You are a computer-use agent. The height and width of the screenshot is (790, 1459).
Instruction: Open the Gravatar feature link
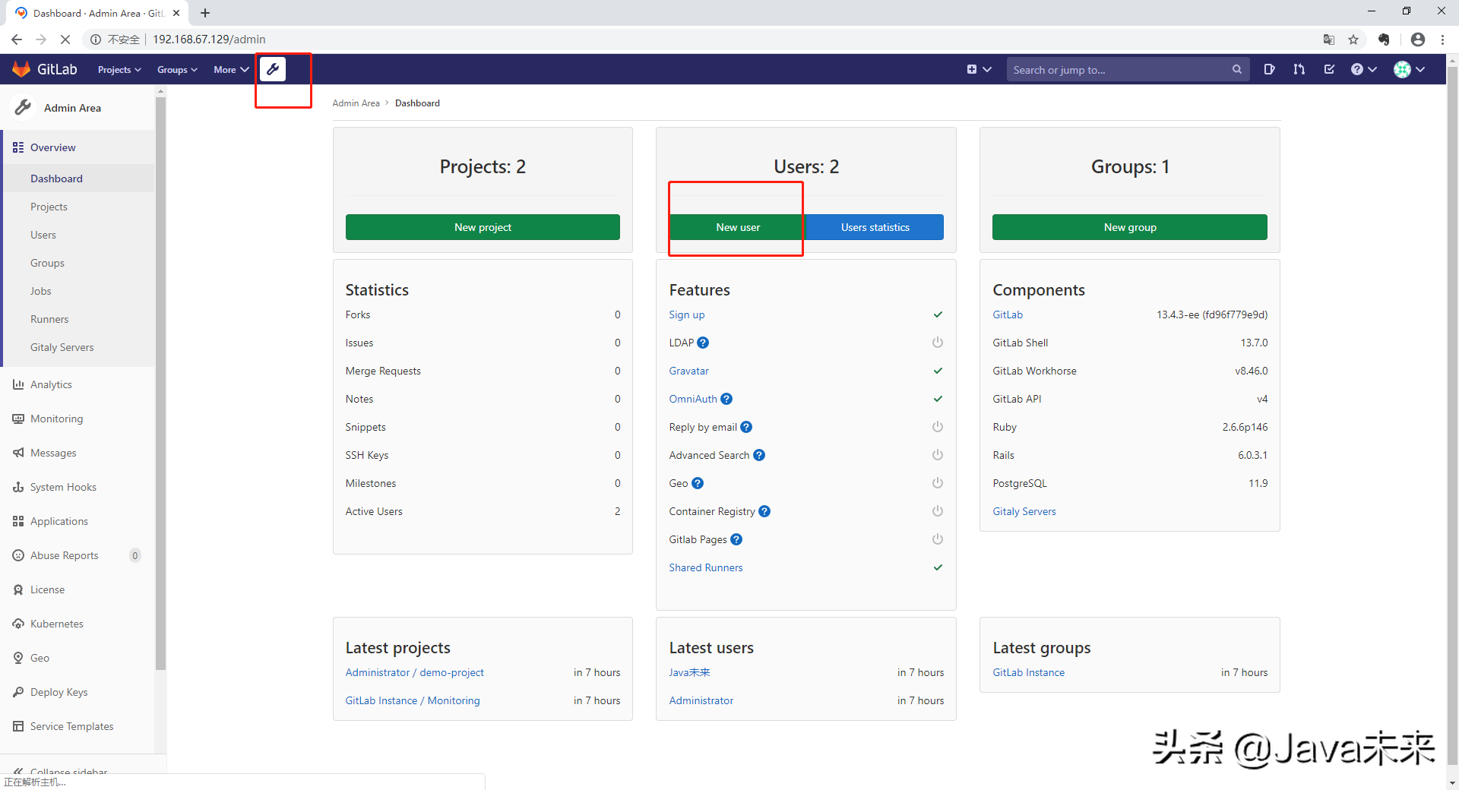(689, 371)
